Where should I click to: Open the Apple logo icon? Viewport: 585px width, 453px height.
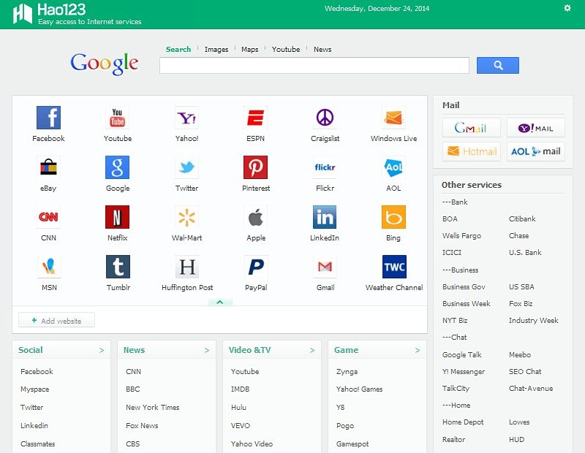tap(255, 217)
